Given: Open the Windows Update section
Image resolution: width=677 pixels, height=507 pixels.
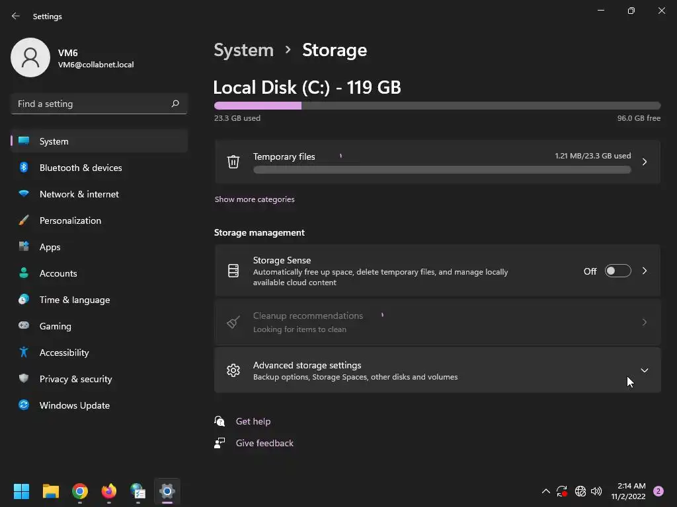Looking at the screenshot, I should pos(75,405).
